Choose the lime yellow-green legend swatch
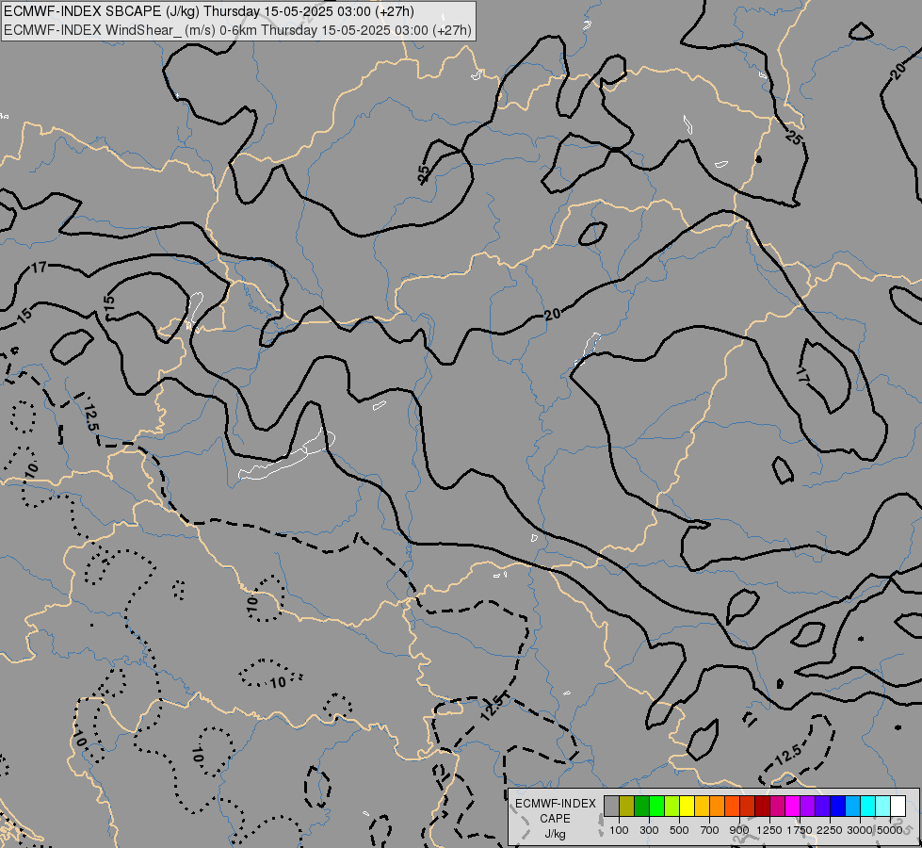This screenshot has height=848, width=922. pos(672,807)
